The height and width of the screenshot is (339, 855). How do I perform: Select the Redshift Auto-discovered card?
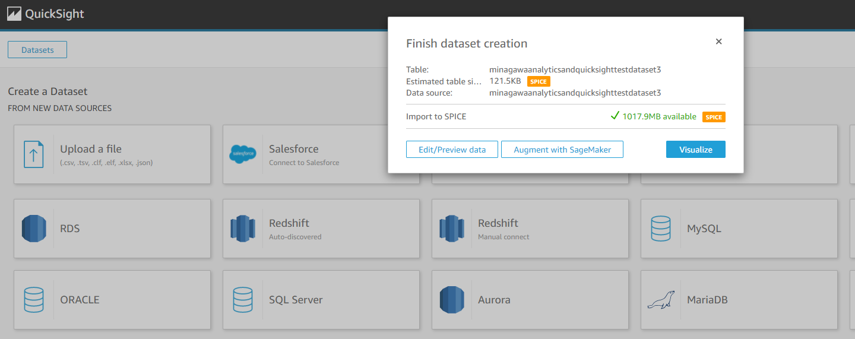tap(321, 229)
